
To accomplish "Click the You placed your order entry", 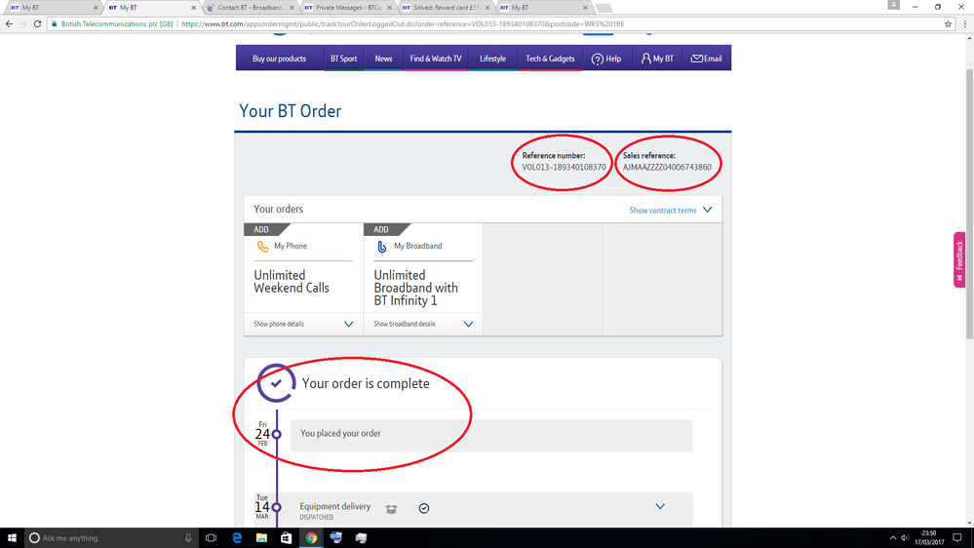I will click(x=490, y=436).
